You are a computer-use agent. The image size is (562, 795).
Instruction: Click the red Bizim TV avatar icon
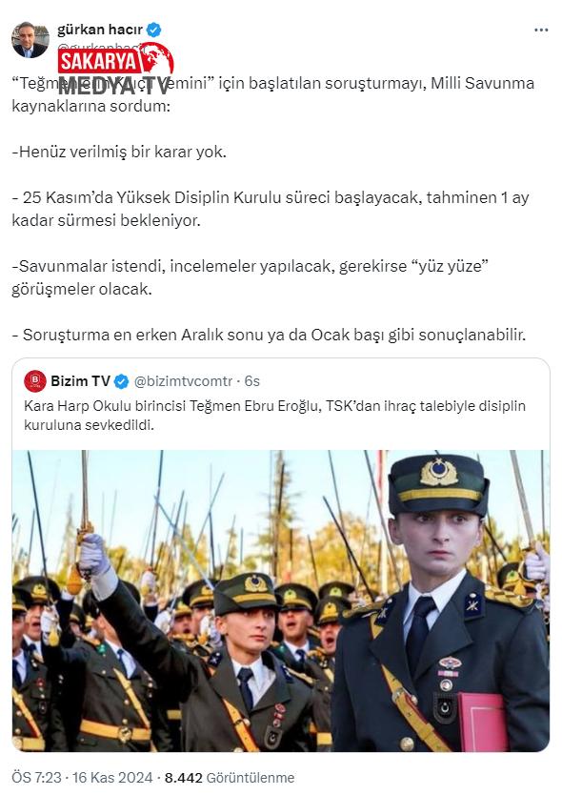(35, 380)
